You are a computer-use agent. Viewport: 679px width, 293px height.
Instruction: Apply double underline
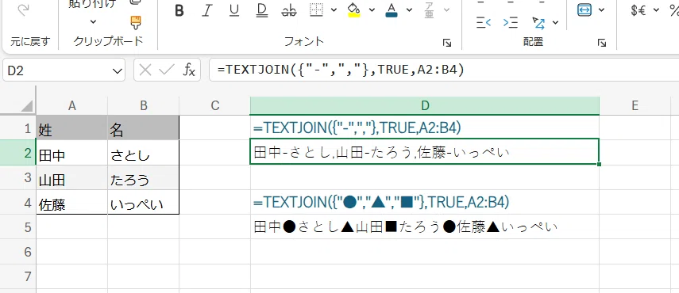click(261, 11)
